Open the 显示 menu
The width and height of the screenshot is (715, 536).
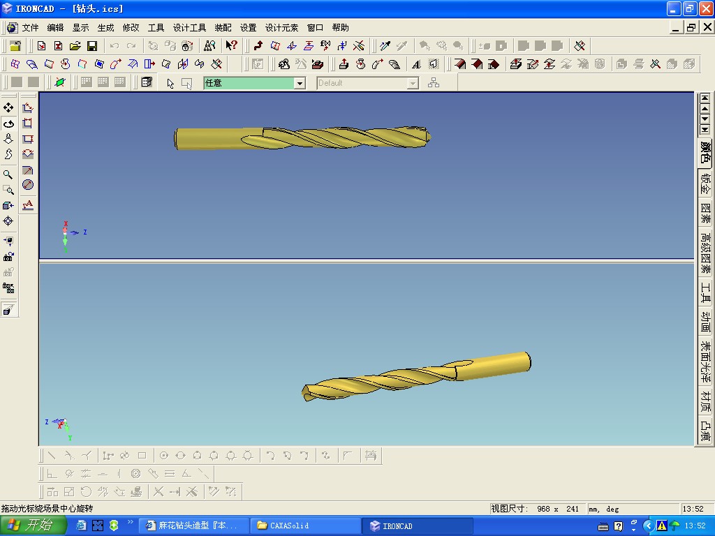80,28
